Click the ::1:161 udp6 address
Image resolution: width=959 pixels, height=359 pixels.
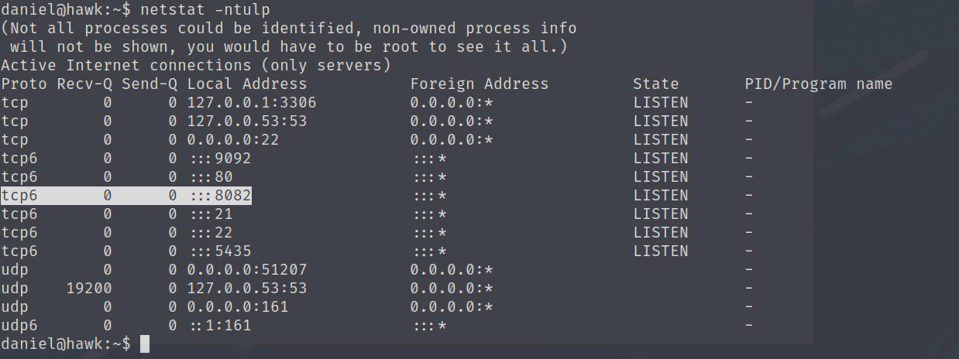pos(220,326)
